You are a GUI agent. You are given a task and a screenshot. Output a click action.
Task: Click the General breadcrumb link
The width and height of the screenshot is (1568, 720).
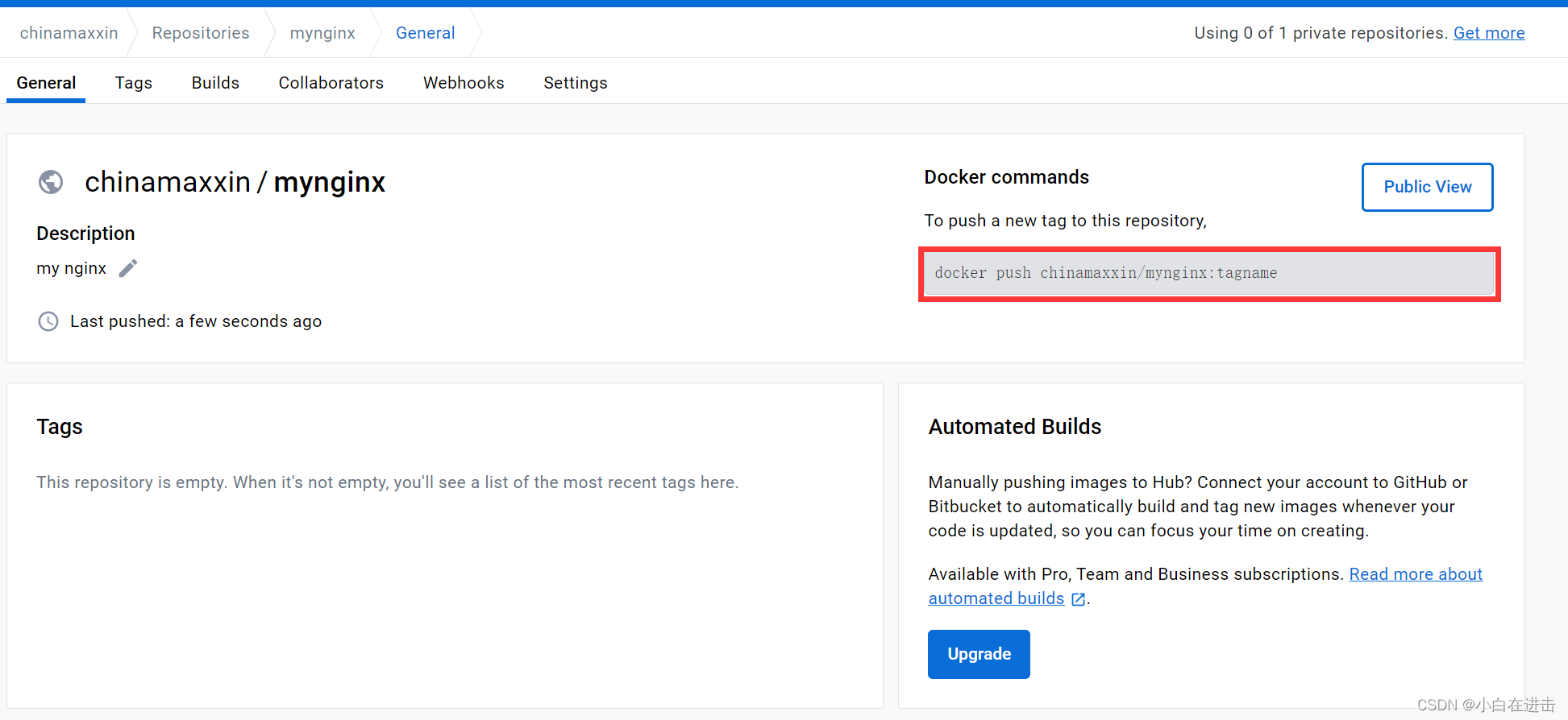(x=426, y=33)
